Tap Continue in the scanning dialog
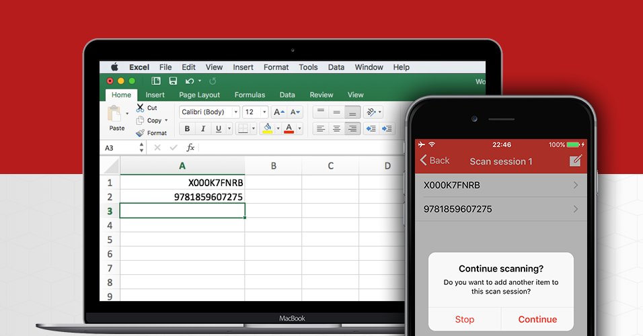The height and width of the screenshot is (336, 643). 537,319
